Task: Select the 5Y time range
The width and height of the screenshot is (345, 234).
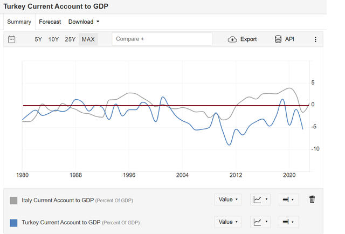Action: [38, 39]
